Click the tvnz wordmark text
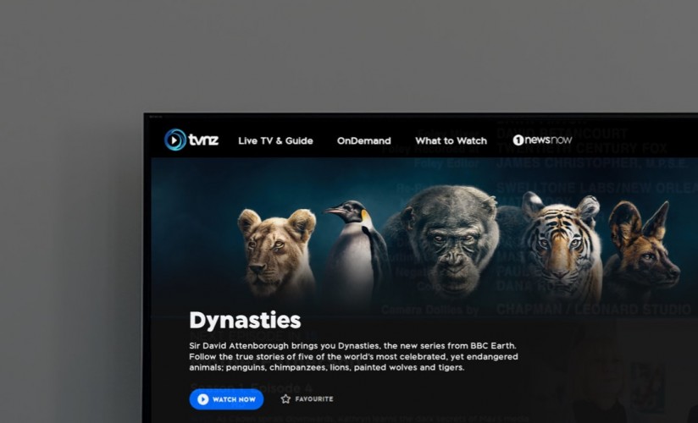Image resolution: width=698 pixels, height=423 pixels. click(203, 140)
